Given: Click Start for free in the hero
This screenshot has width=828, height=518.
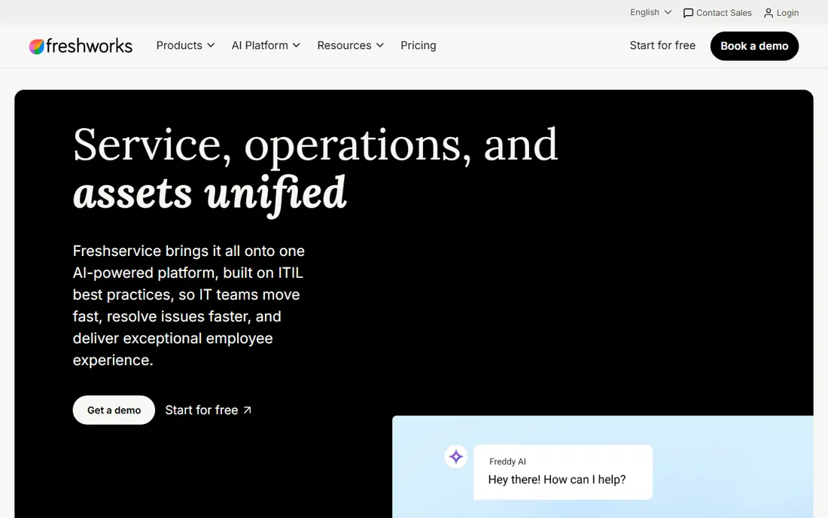Looking at the screenshot, I should 208,410.
